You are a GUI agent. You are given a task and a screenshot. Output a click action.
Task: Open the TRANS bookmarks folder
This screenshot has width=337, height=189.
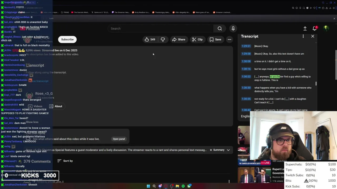(65, 12)
